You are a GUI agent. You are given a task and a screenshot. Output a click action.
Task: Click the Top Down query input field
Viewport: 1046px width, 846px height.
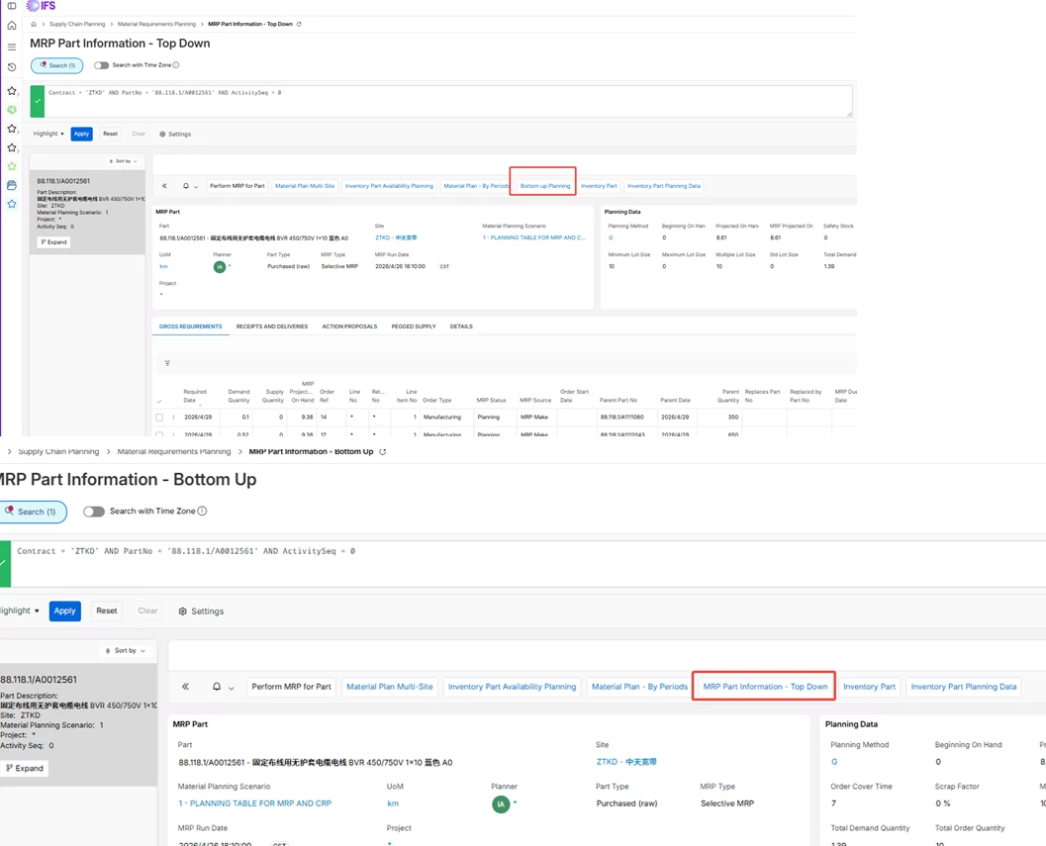(447, 101)
